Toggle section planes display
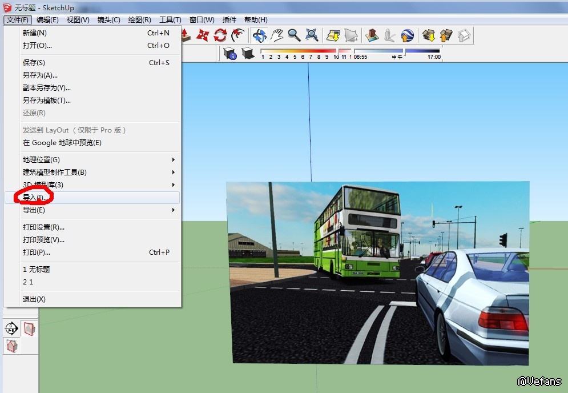This screenshot has height=393, width=568. tap(29, 328)
